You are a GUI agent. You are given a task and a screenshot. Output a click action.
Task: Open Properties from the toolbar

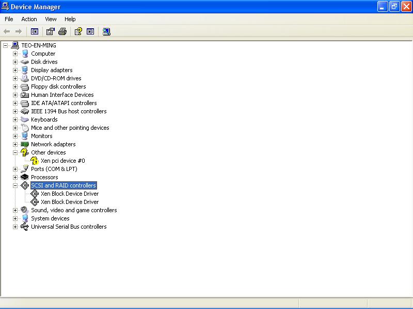click(50, 31)
